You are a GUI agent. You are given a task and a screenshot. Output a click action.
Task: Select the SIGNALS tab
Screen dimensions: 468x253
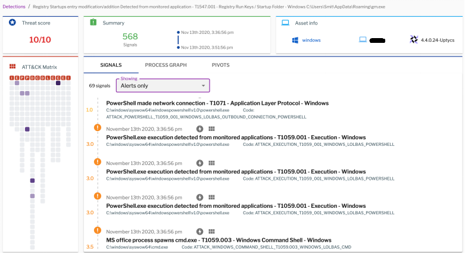tap(111, 65)
